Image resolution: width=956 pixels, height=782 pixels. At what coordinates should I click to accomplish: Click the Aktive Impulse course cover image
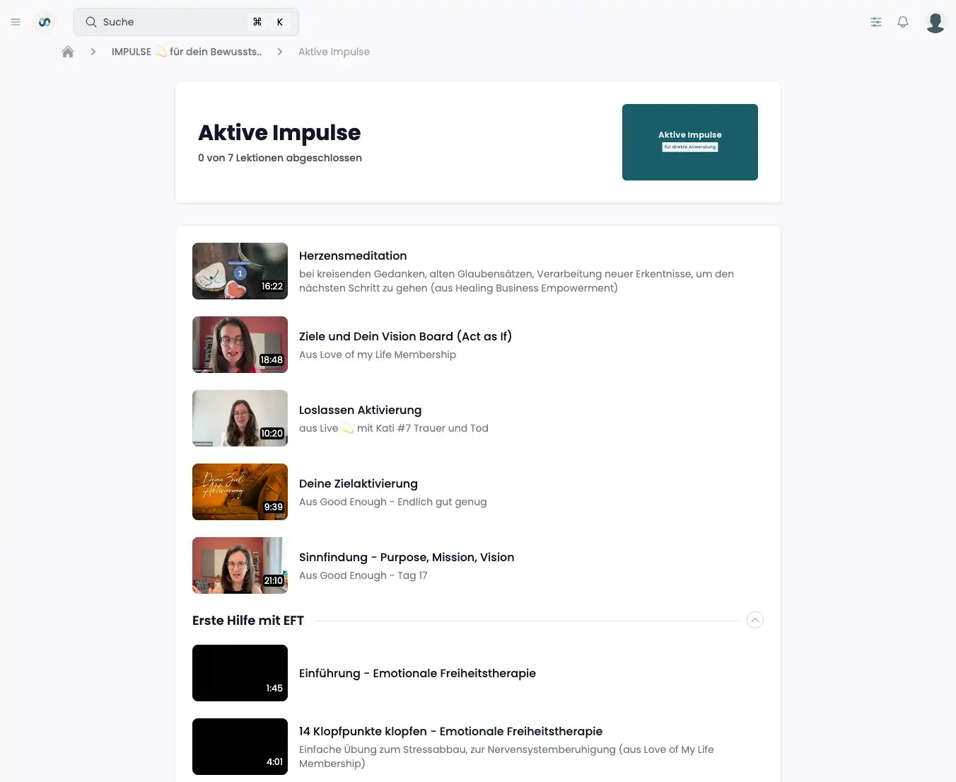coord(689,142)
